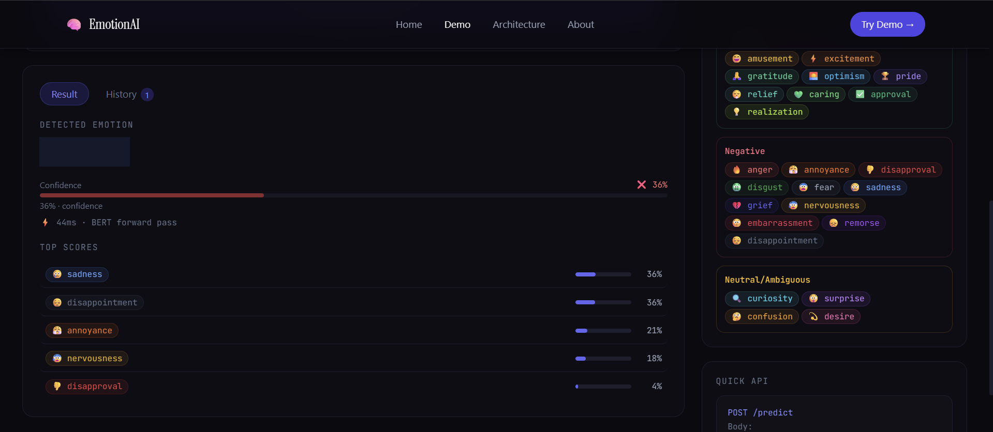Select the disapproval chip in Top Scores
993x432 pixels.
click(87, 387)
